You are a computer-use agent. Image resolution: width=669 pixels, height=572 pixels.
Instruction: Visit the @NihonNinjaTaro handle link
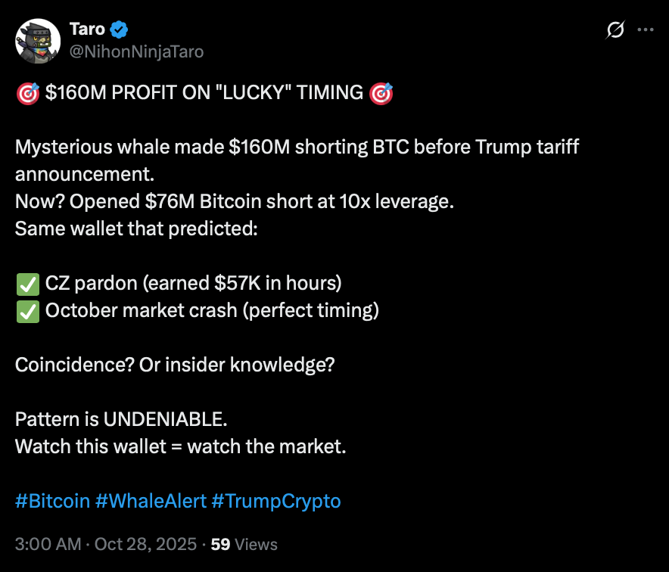pos(136,51)
